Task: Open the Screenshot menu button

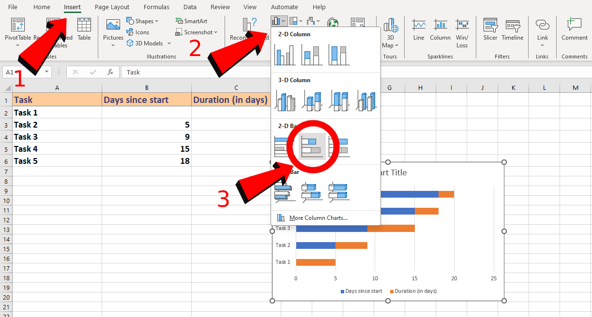Action: (197, 32)
